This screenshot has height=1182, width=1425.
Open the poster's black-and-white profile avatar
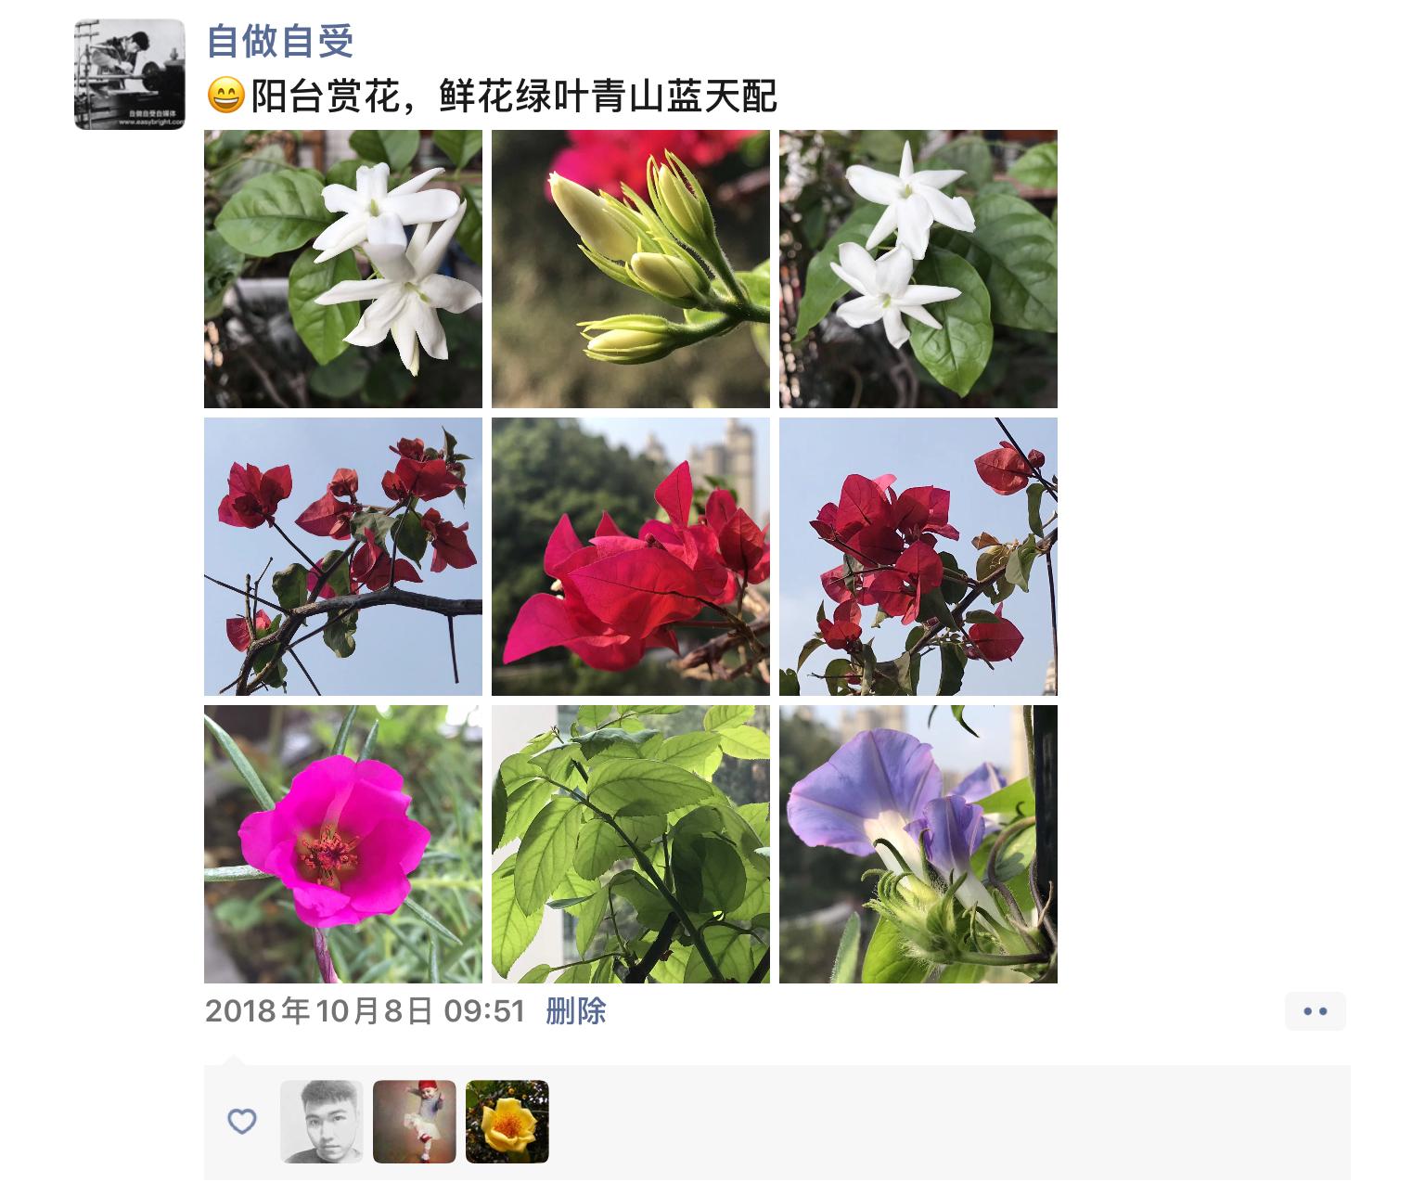click(130, 74)
